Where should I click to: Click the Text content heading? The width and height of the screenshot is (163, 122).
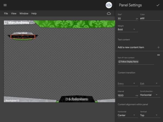(x=124, y=40)
